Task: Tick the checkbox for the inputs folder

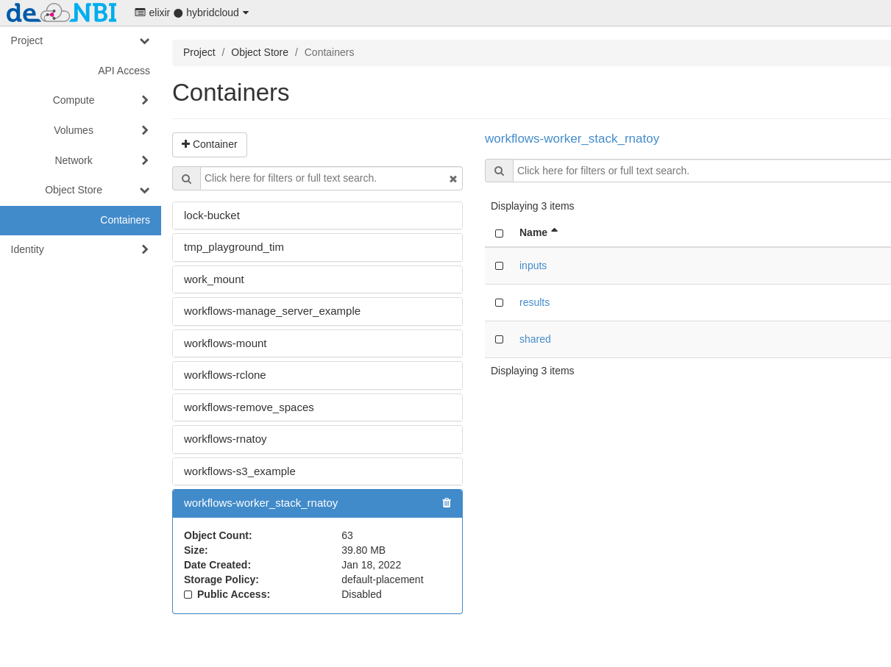Action: pos(499,266)
